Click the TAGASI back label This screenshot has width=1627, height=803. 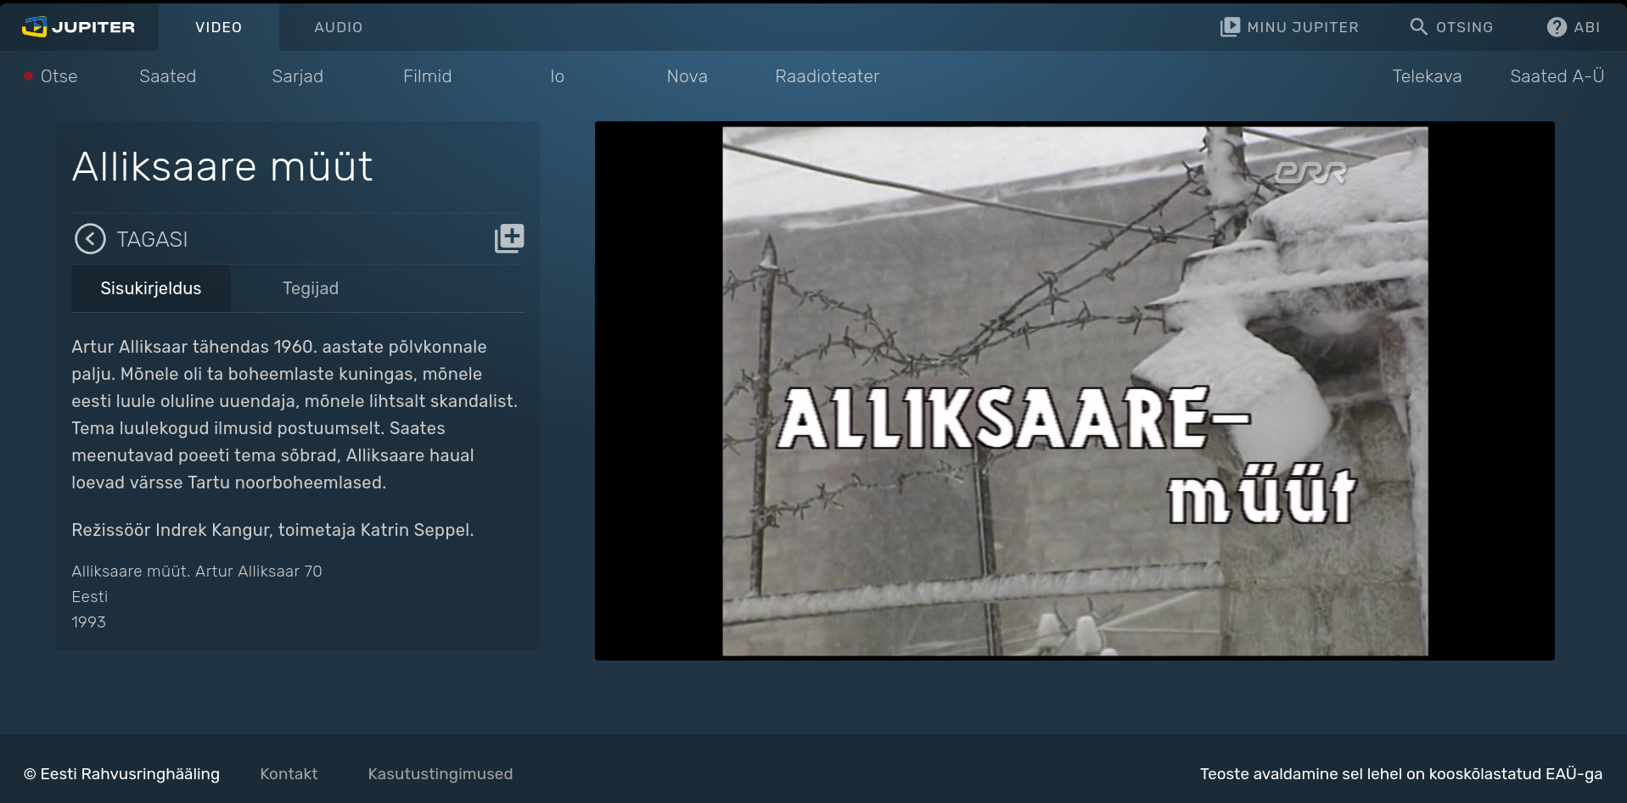pos(152,239)
